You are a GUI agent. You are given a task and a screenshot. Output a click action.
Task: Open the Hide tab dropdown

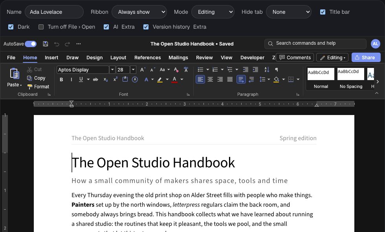coord(289,12)
